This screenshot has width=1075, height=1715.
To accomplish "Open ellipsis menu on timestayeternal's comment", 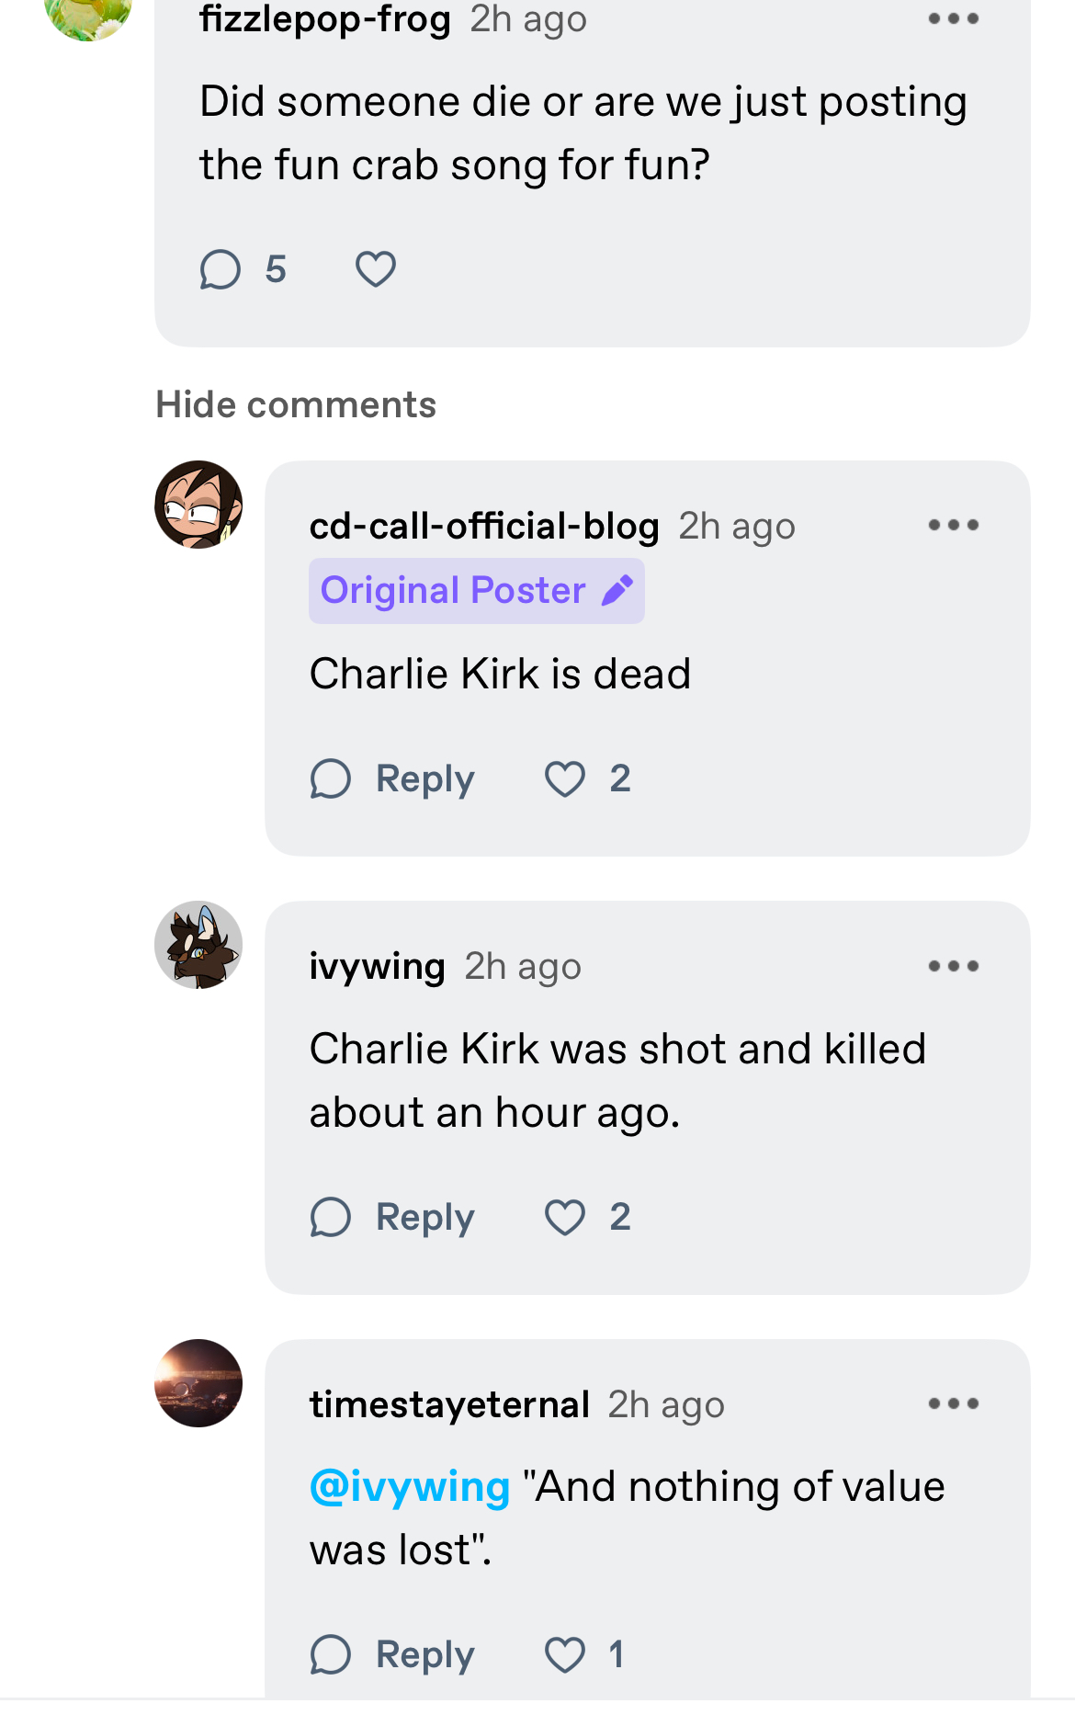I will [x=953, y=1403].
